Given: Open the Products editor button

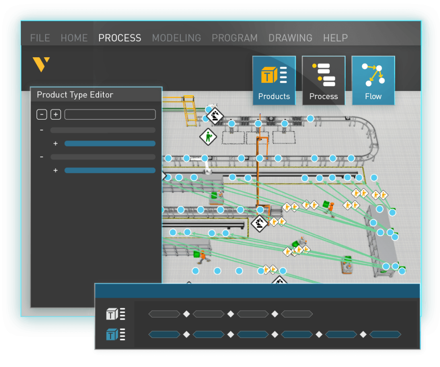Looking at the screenshot, I should pyautogui.click(x=274, y=80).
